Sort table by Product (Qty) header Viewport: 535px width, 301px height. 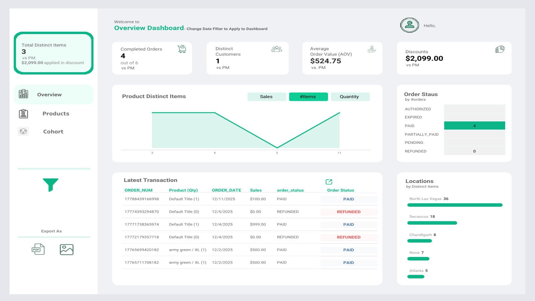tap(183, 190)
